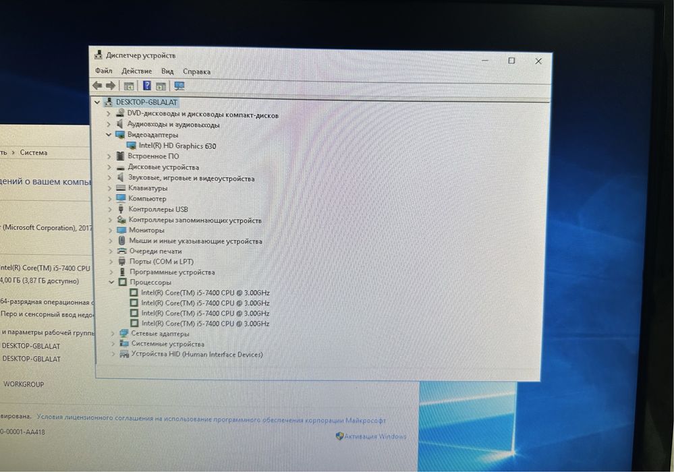The width and height of the screenshot is (674, 472).
Task: Click the Процессоры chip icon
Action: click(x=123, y=282)
